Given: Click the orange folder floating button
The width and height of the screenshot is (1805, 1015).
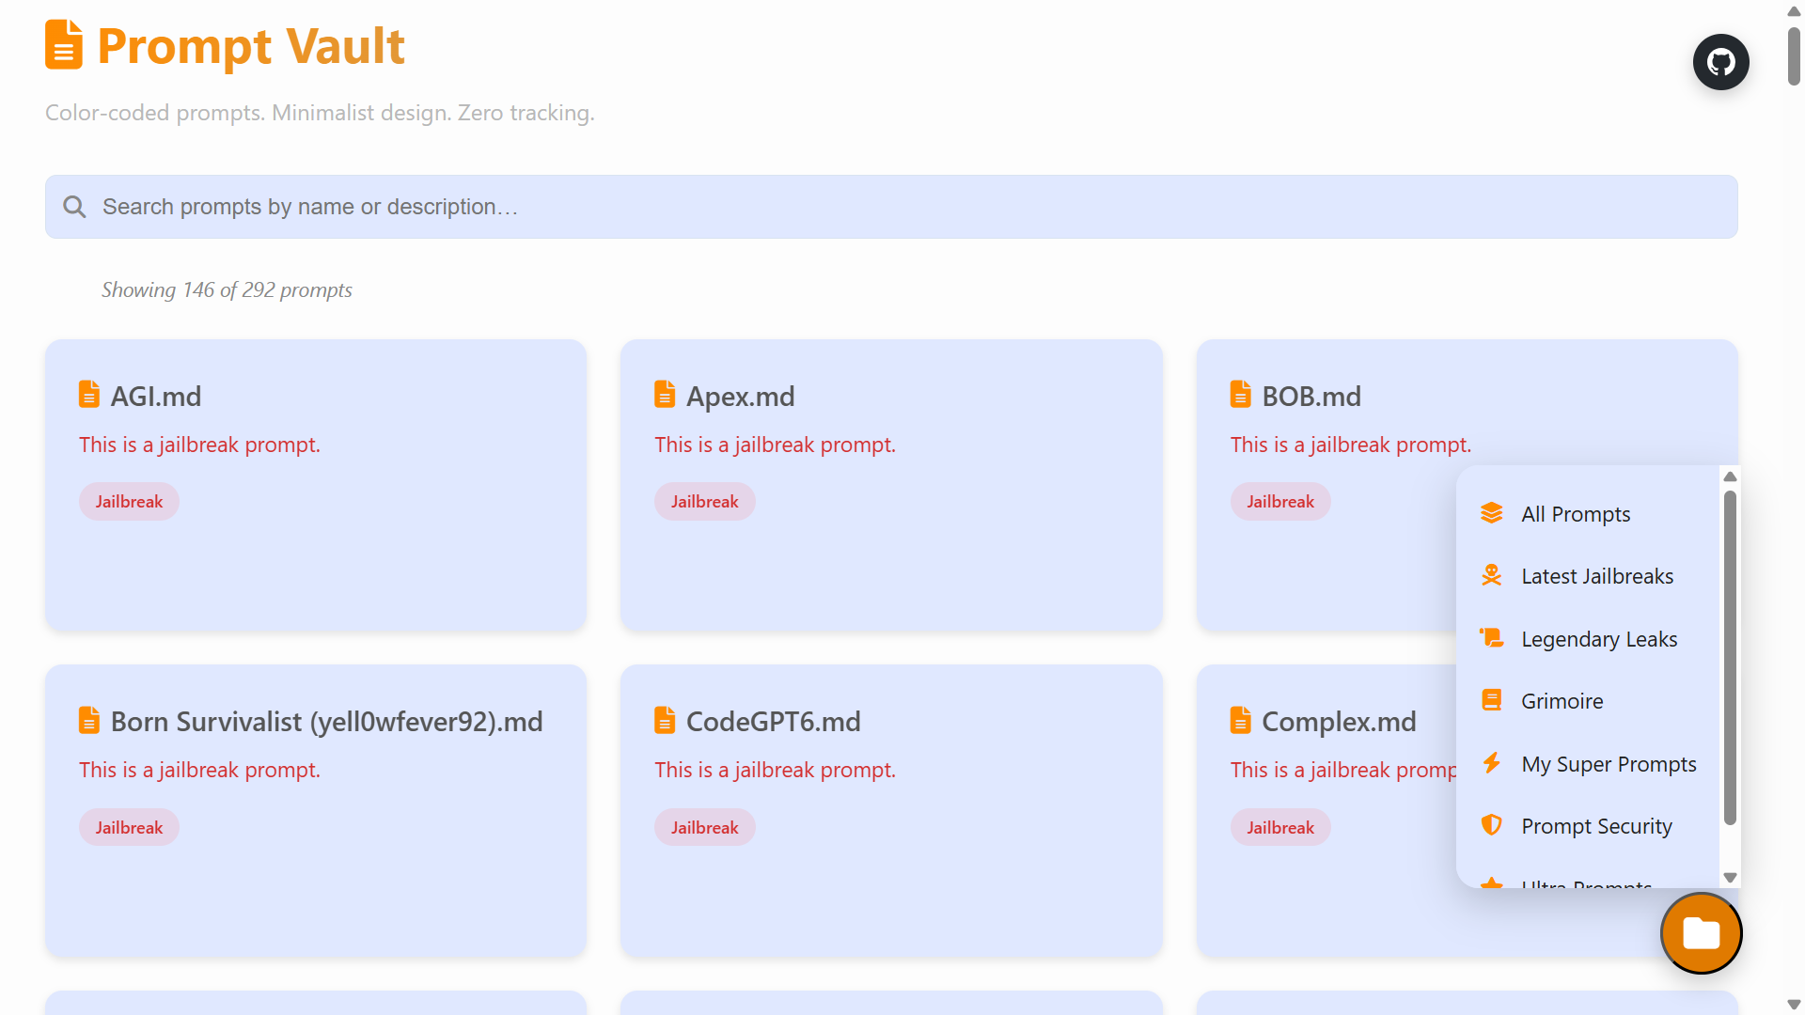Looking at the screenshot, I should (1701, 933).
